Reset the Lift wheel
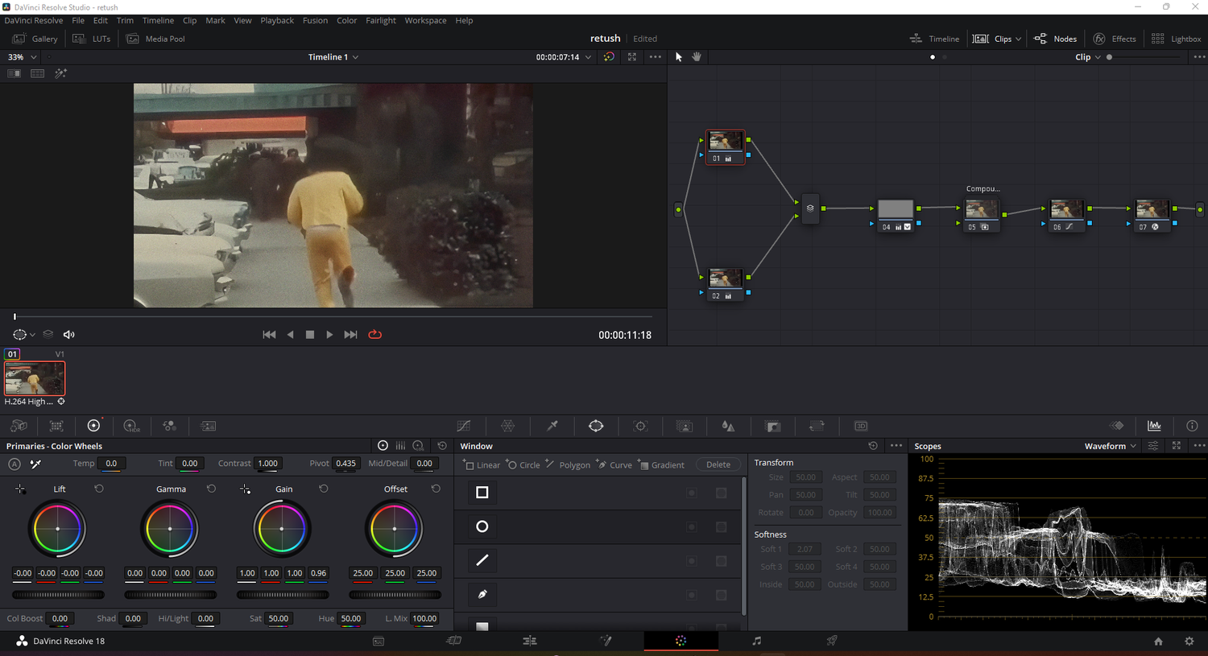 pos(99,489)
